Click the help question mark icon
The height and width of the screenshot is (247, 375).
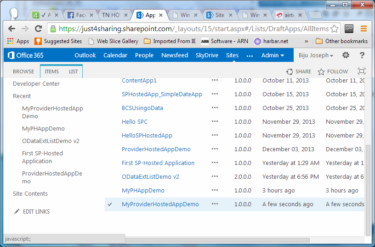pos(362,55)
